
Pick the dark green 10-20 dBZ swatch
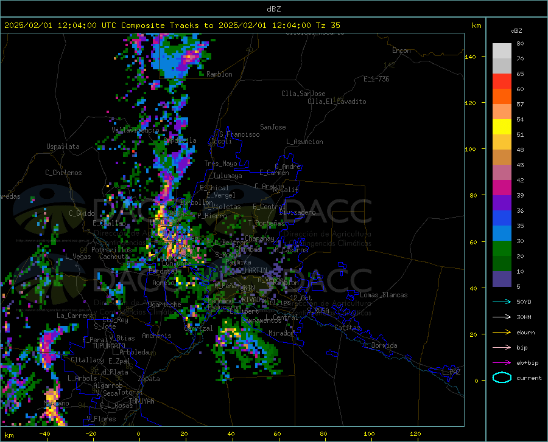coord(502,264)
